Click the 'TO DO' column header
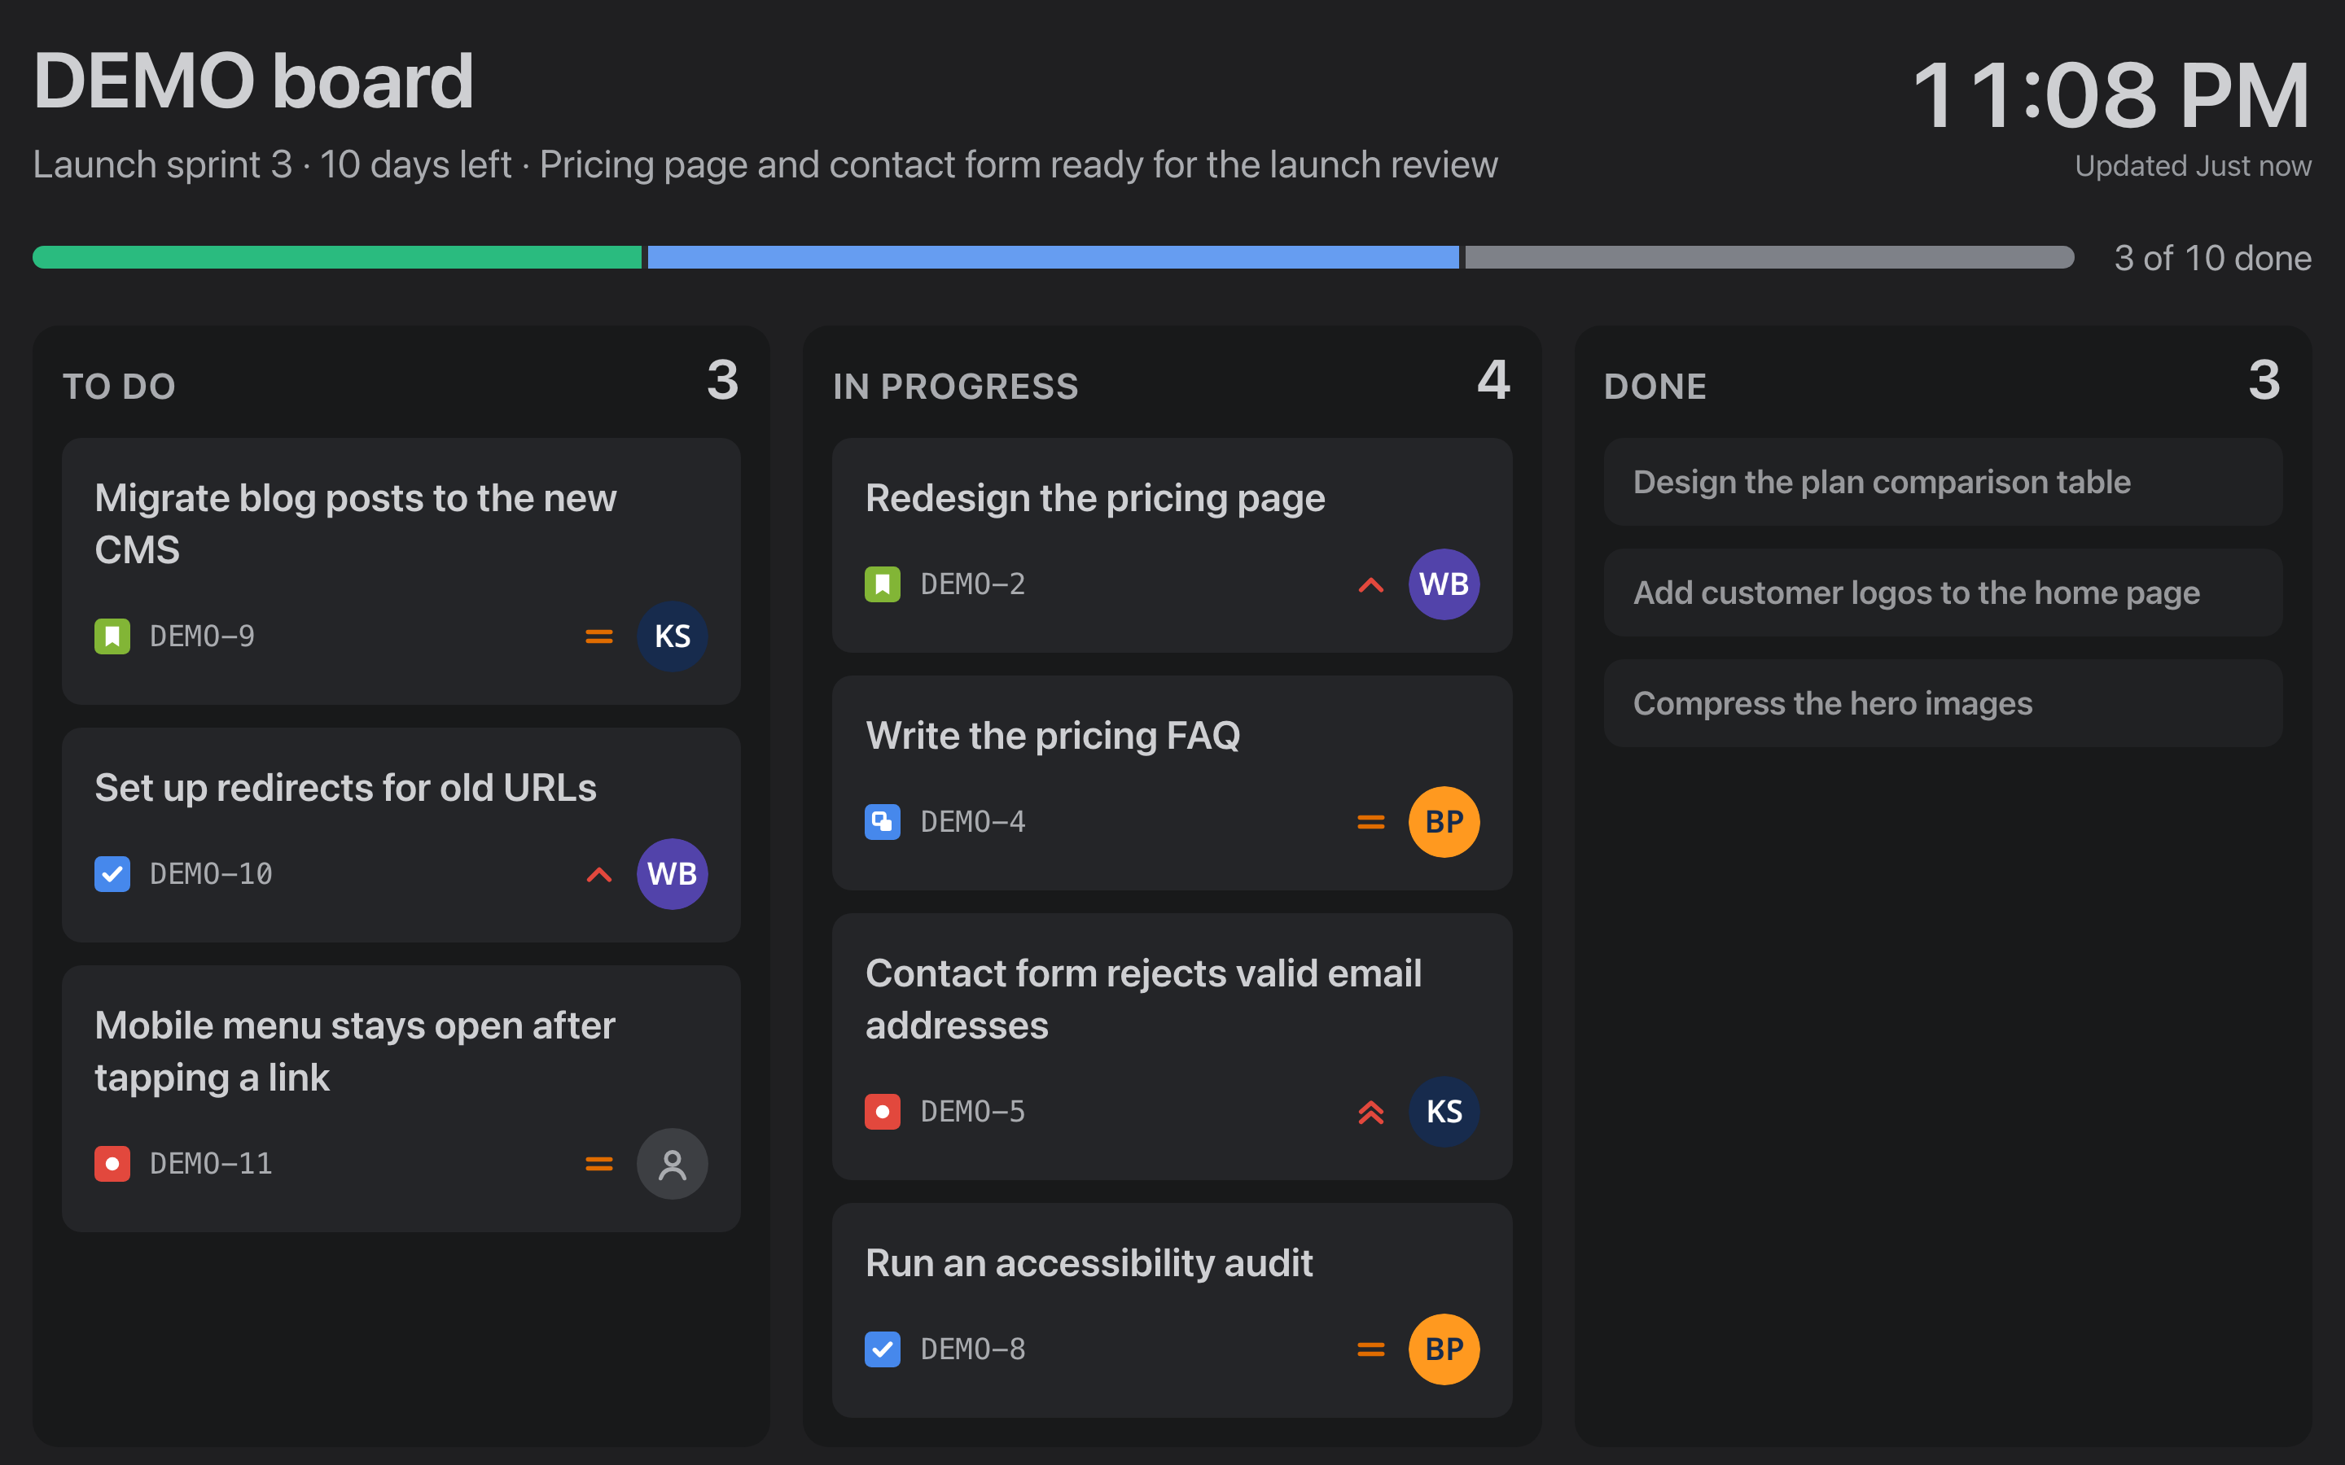Screen dimensions: 2345x1465 119,387
